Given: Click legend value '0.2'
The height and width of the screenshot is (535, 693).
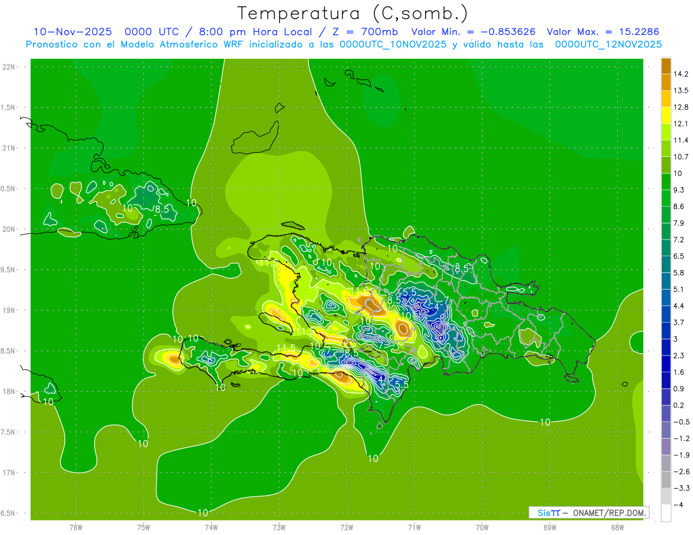Looking at the screenshot, I should [x=679, y=405].
